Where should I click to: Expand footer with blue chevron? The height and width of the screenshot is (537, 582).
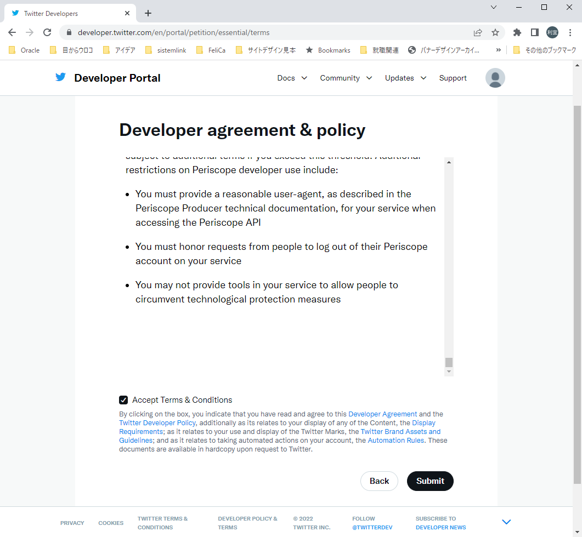pyautogui.click(x=506, y=522)
